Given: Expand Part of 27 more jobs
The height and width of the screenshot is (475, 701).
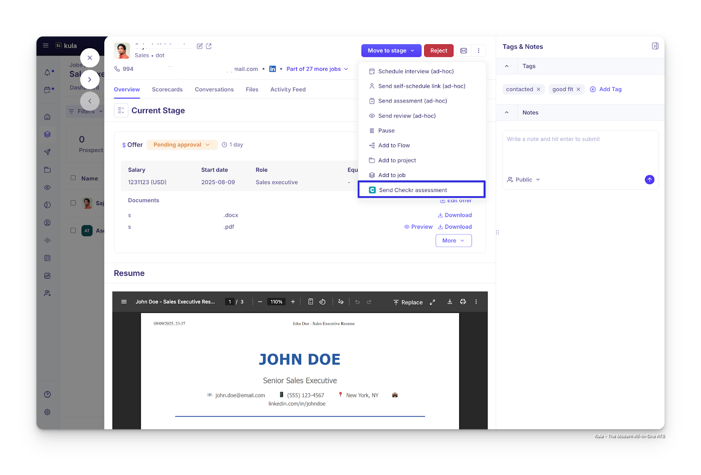Looking at the screenshot, I should point(317,69).
